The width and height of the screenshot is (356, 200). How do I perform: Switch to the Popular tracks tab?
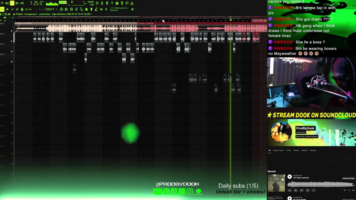[278, 150]
